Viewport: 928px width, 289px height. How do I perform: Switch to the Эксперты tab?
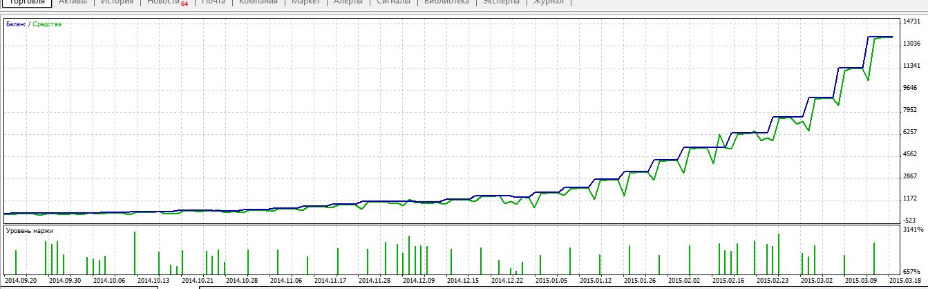point(502,2)
